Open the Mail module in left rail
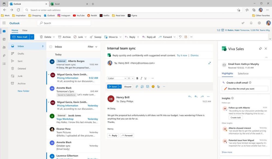 click(x=4, y=31)
